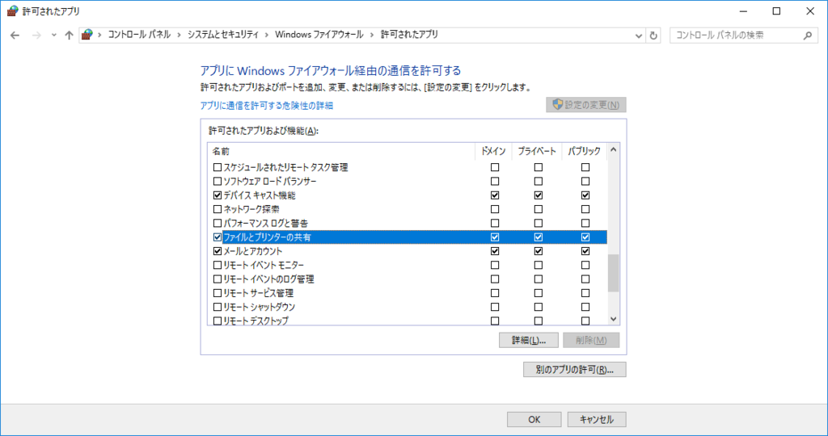Click the list scrollbar thumb
The width and height of the screenshot is (828, 436).
click(613, 273)
